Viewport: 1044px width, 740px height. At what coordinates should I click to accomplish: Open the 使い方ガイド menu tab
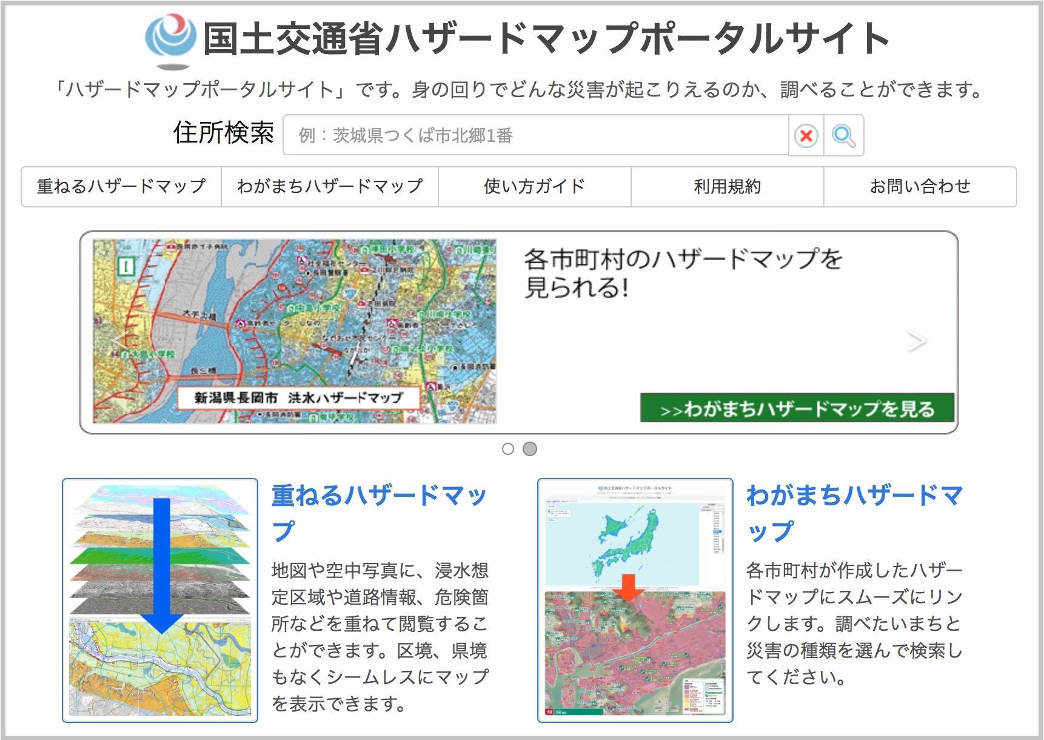click(535, 187)
